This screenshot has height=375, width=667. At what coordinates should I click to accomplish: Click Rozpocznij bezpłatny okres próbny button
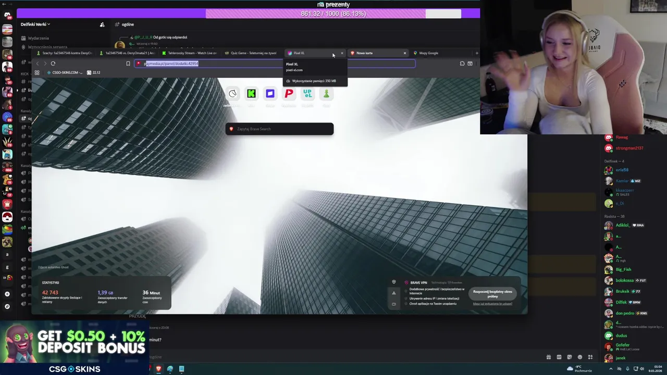pos(492,294)
